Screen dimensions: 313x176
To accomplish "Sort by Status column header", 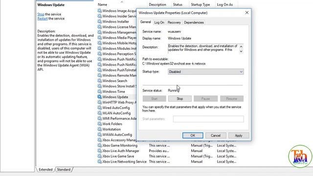I will (178, 4).
